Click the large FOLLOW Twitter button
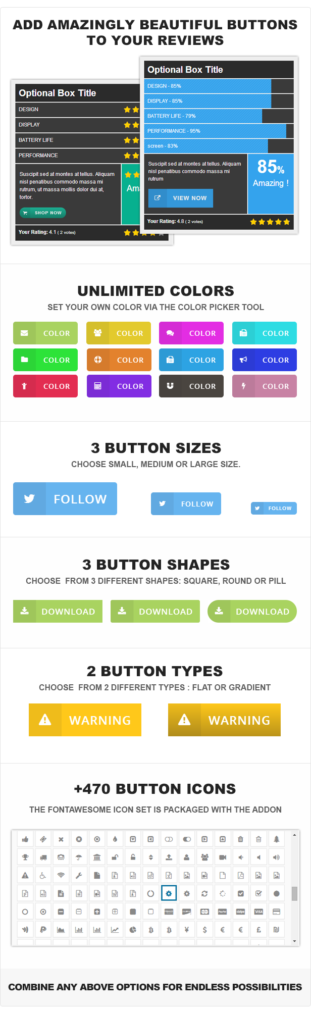 coord(65,499)
